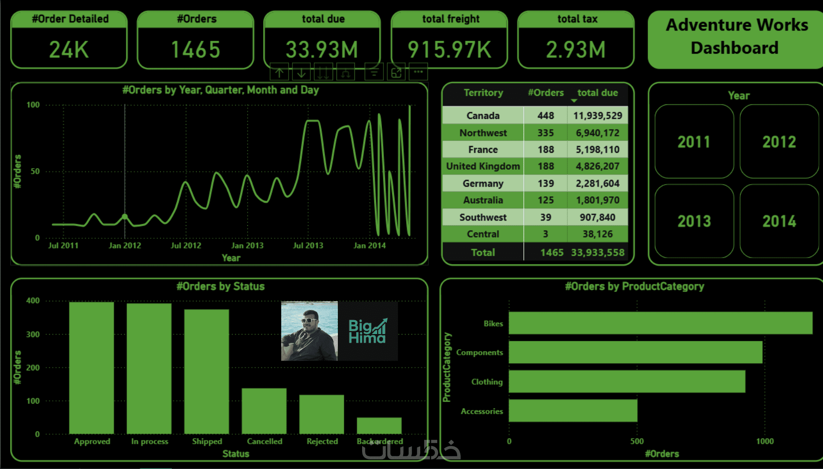The image size is (823, 469).
Task: Select the 2011 year slicer tile
Action: point(694,141)
